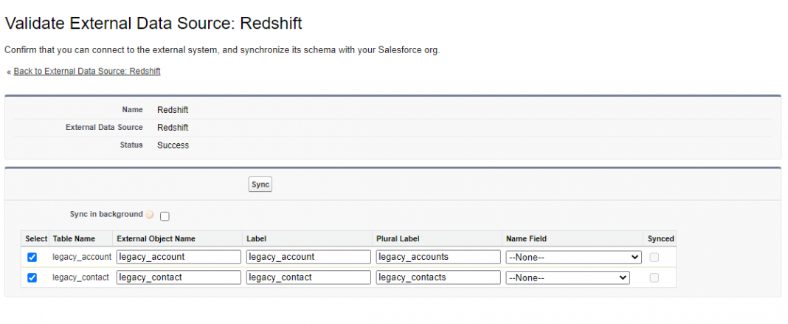Image resolution: width=788 pixels, height=324 pixels.
Task: Click the Synced checkbox in legacy_account row
Action: 654,258
